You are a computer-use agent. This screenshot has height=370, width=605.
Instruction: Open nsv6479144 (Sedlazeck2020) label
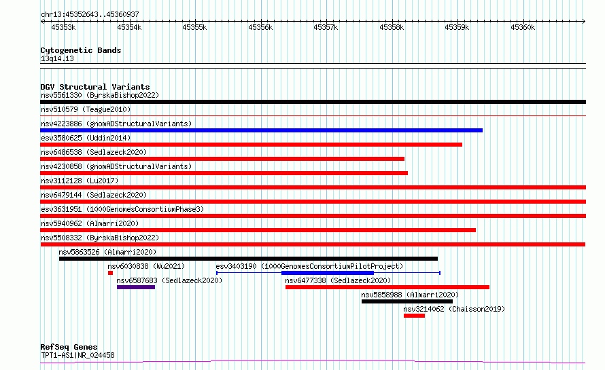tap(94, 195)
